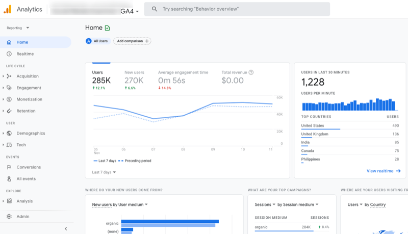This screenshot has width=408, height=234.
Task: Expand the Monetization section arrow
Action: coord(3,99)
